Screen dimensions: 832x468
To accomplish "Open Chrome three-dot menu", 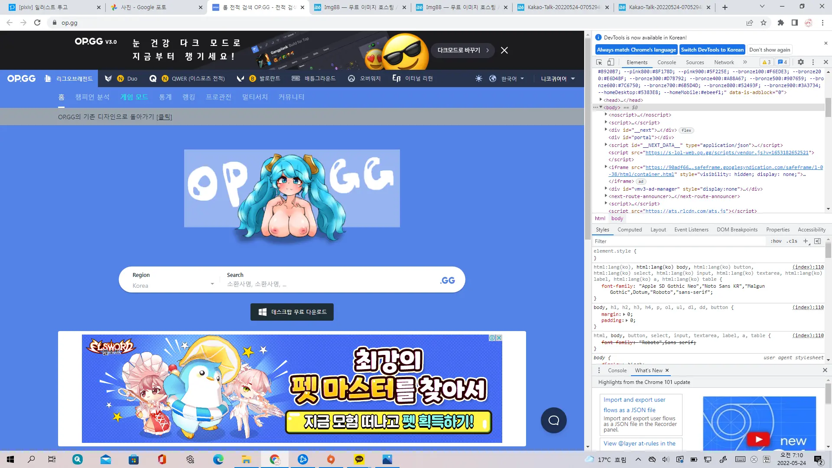I will (x=822, y=23).
